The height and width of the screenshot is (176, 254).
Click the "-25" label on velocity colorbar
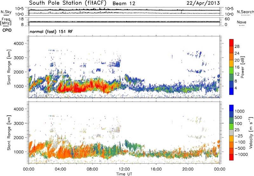239,136
